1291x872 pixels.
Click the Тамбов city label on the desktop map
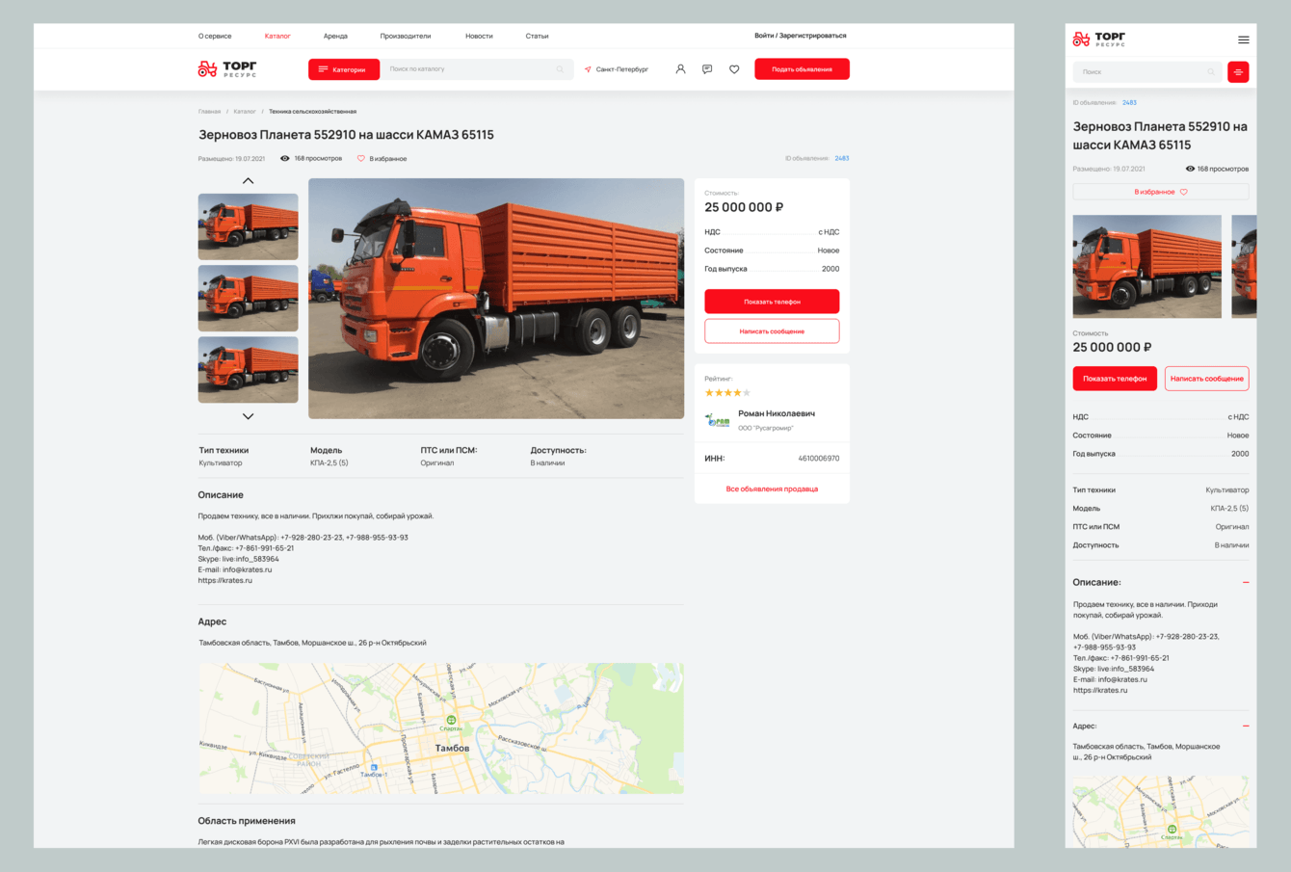point(453,748)
